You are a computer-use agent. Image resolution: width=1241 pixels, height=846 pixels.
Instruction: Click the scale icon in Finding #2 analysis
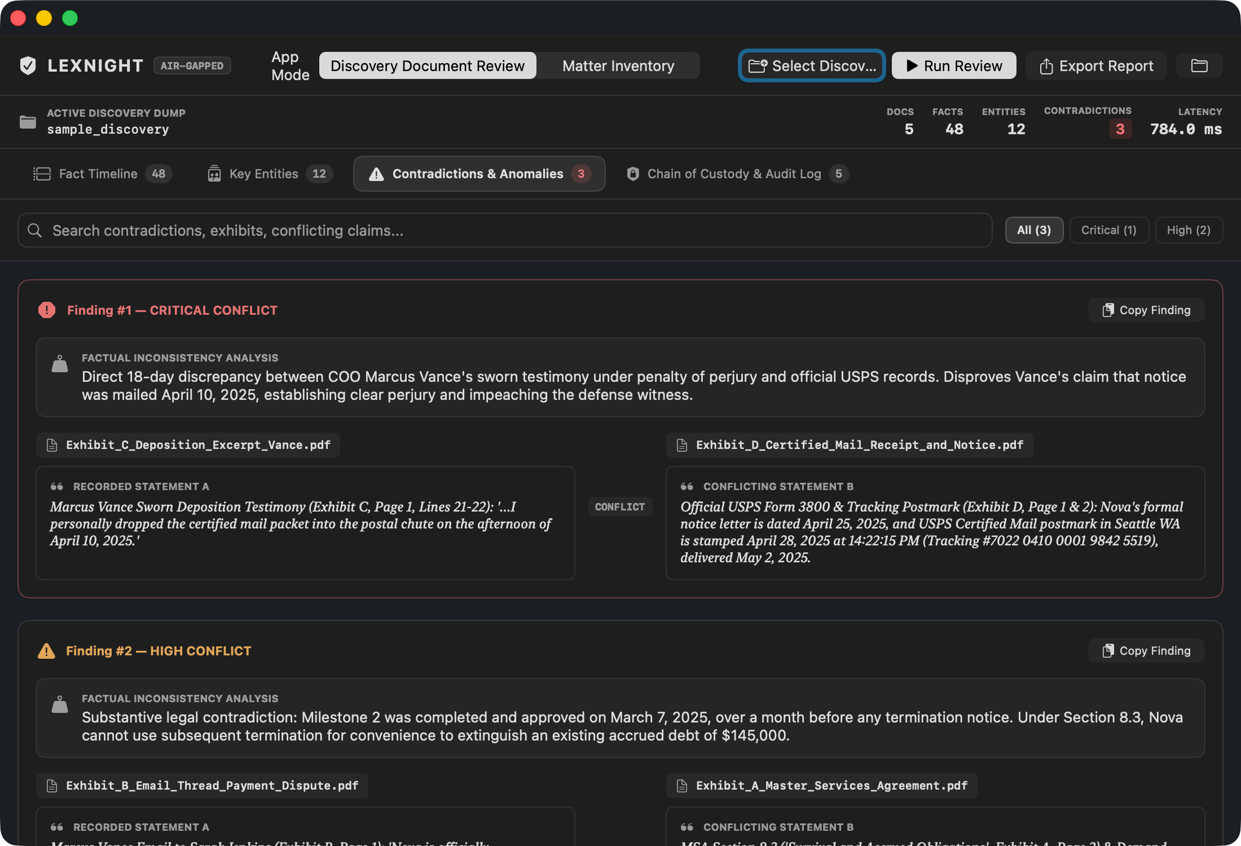pyautogui.click(x=60, y=704)
